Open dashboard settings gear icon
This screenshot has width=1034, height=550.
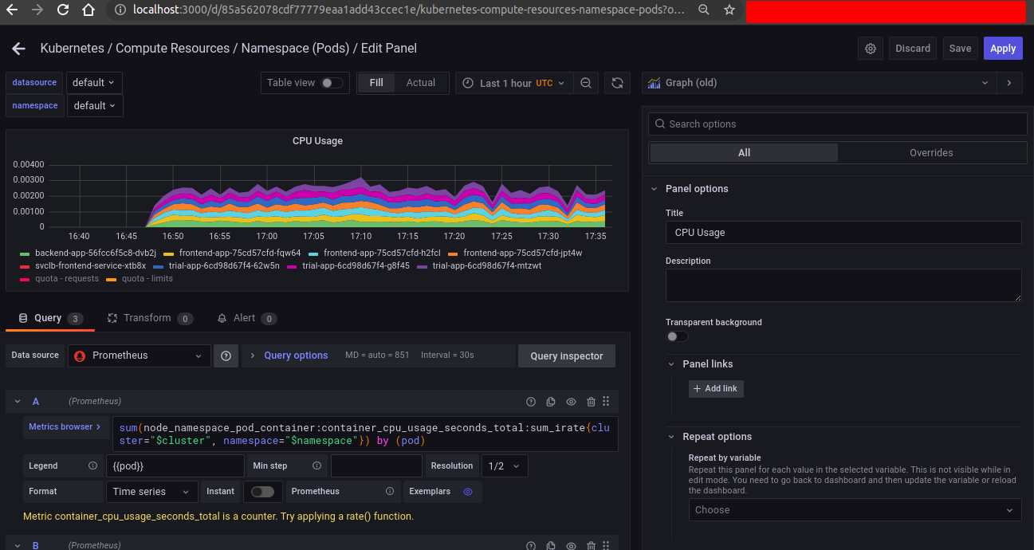pos(871,49)
